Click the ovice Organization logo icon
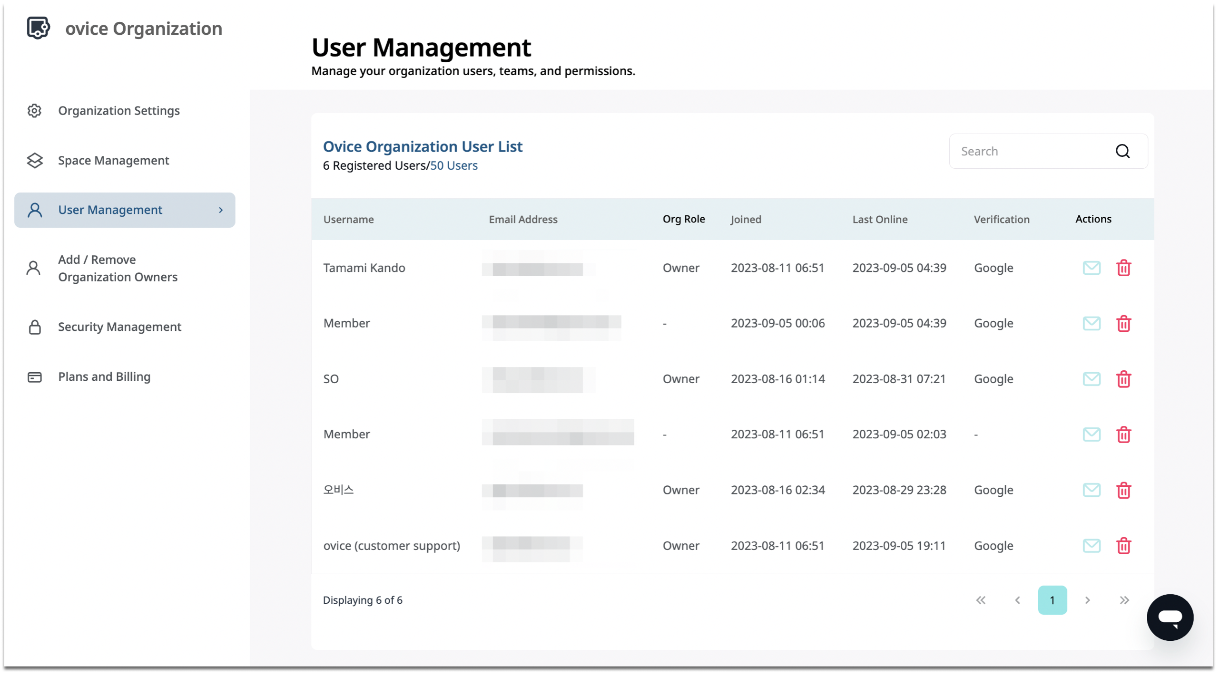The image size is (1220, 675). [38, 28]
